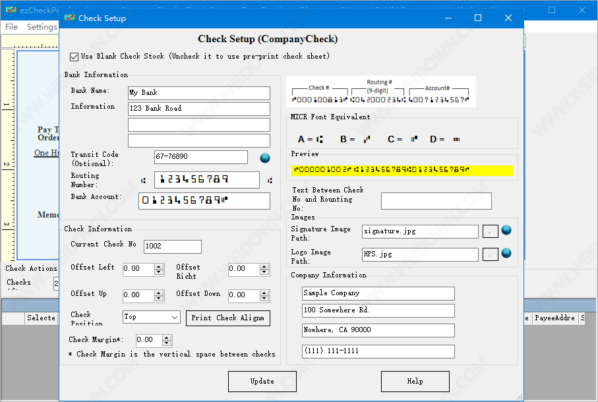Viewport: 598px width, 402px height.
Task: Increase Offset Left value
Action: pyautogui.click(x=159, y=266)
